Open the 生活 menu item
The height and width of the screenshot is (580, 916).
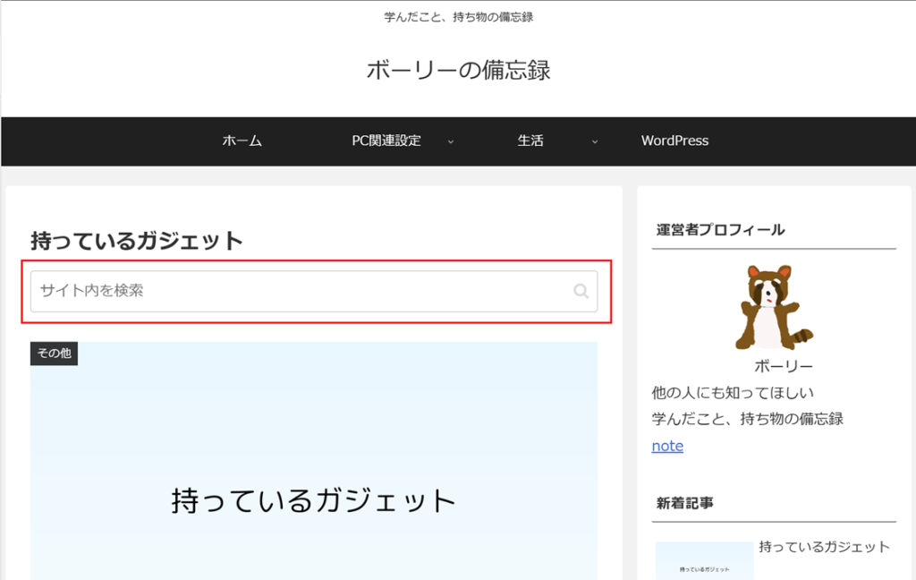tap(530, 141)
